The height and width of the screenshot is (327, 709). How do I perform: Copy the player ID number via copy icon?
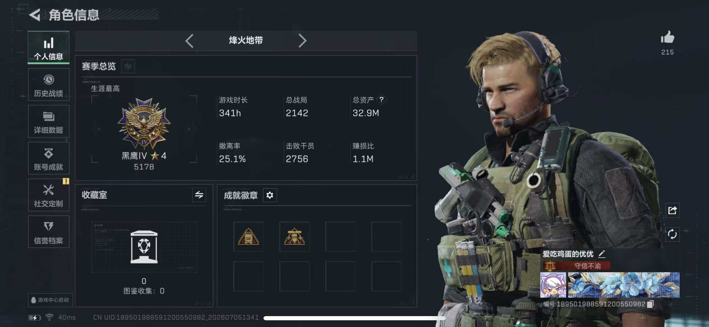[651, 304]
